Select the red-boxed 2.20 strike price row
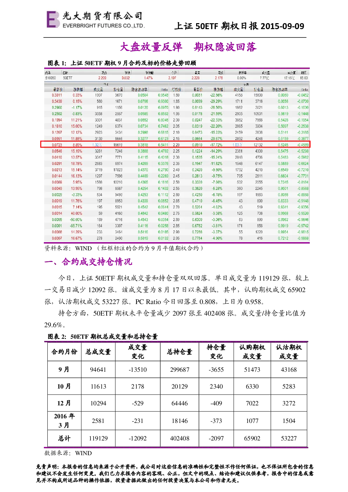 (x=175, y=145)
